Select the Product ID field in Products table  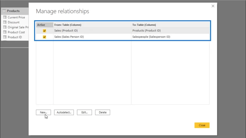pos(15,37)
